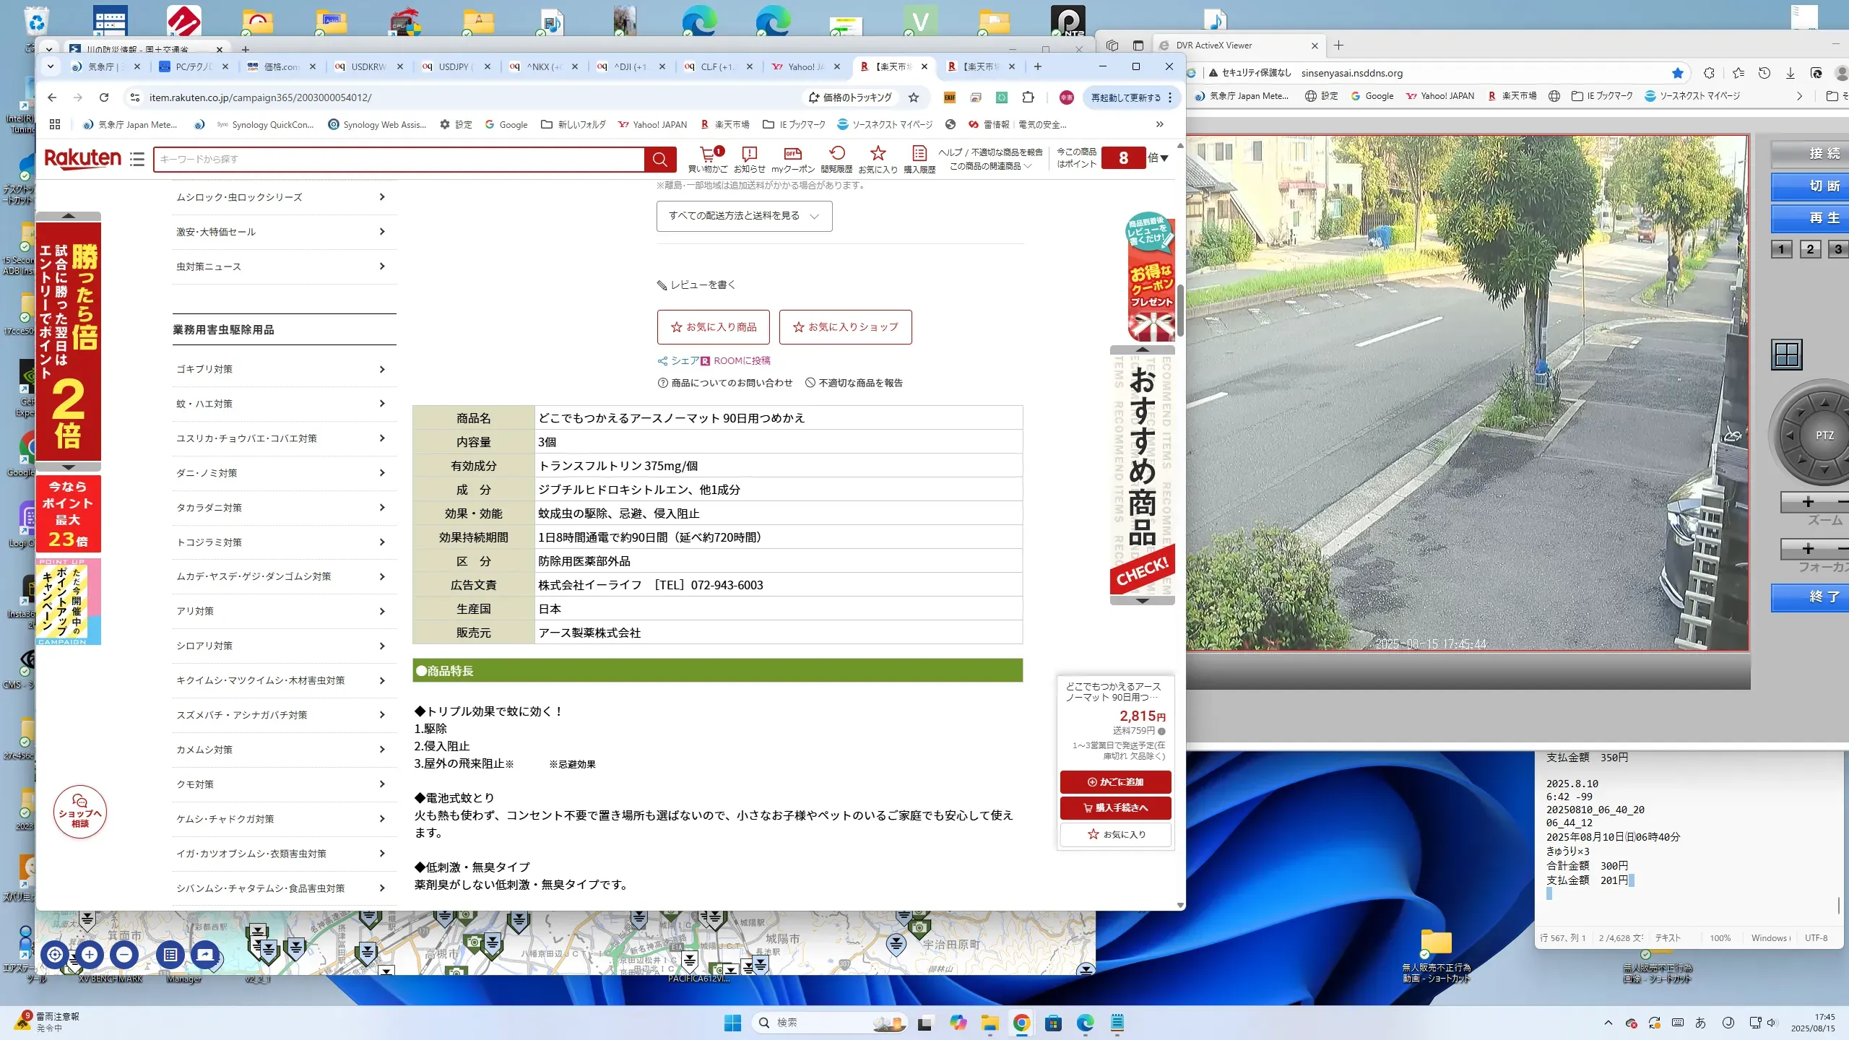Expand the point multiplier 倍 dropdown arrow

1164,158
